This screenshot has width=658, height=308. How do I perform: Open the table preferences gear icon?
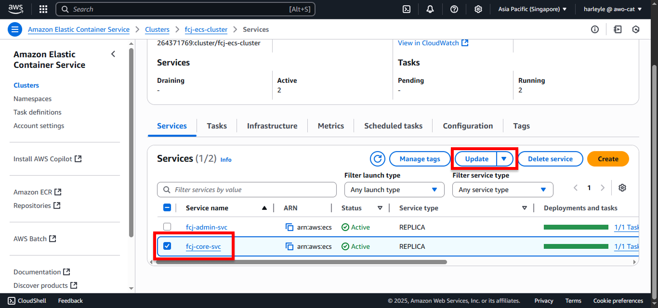(x=622, y=188)
